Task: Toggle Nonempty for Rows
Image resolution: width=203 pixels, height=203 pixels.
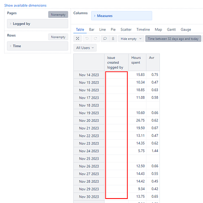Action: pos(58,37)
